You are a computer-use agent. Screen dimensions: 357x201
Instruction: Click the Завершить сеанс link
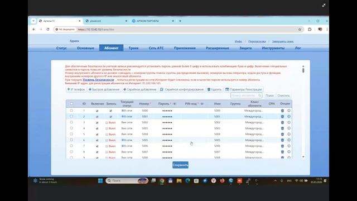tap(283, 41)
